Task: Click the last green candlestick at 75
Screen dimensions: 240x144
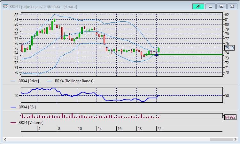Action: pyautogui.click(x=159, y=50)
